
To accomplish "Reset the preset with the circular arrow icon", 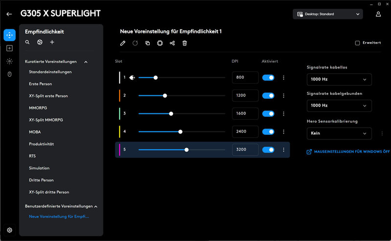I will tap(135, 43).
